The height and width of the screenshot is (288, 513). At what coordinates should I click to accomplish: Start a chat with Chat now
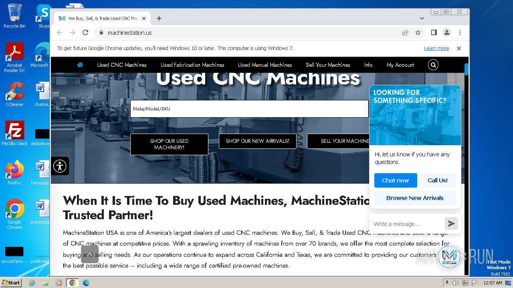[396, 180]
